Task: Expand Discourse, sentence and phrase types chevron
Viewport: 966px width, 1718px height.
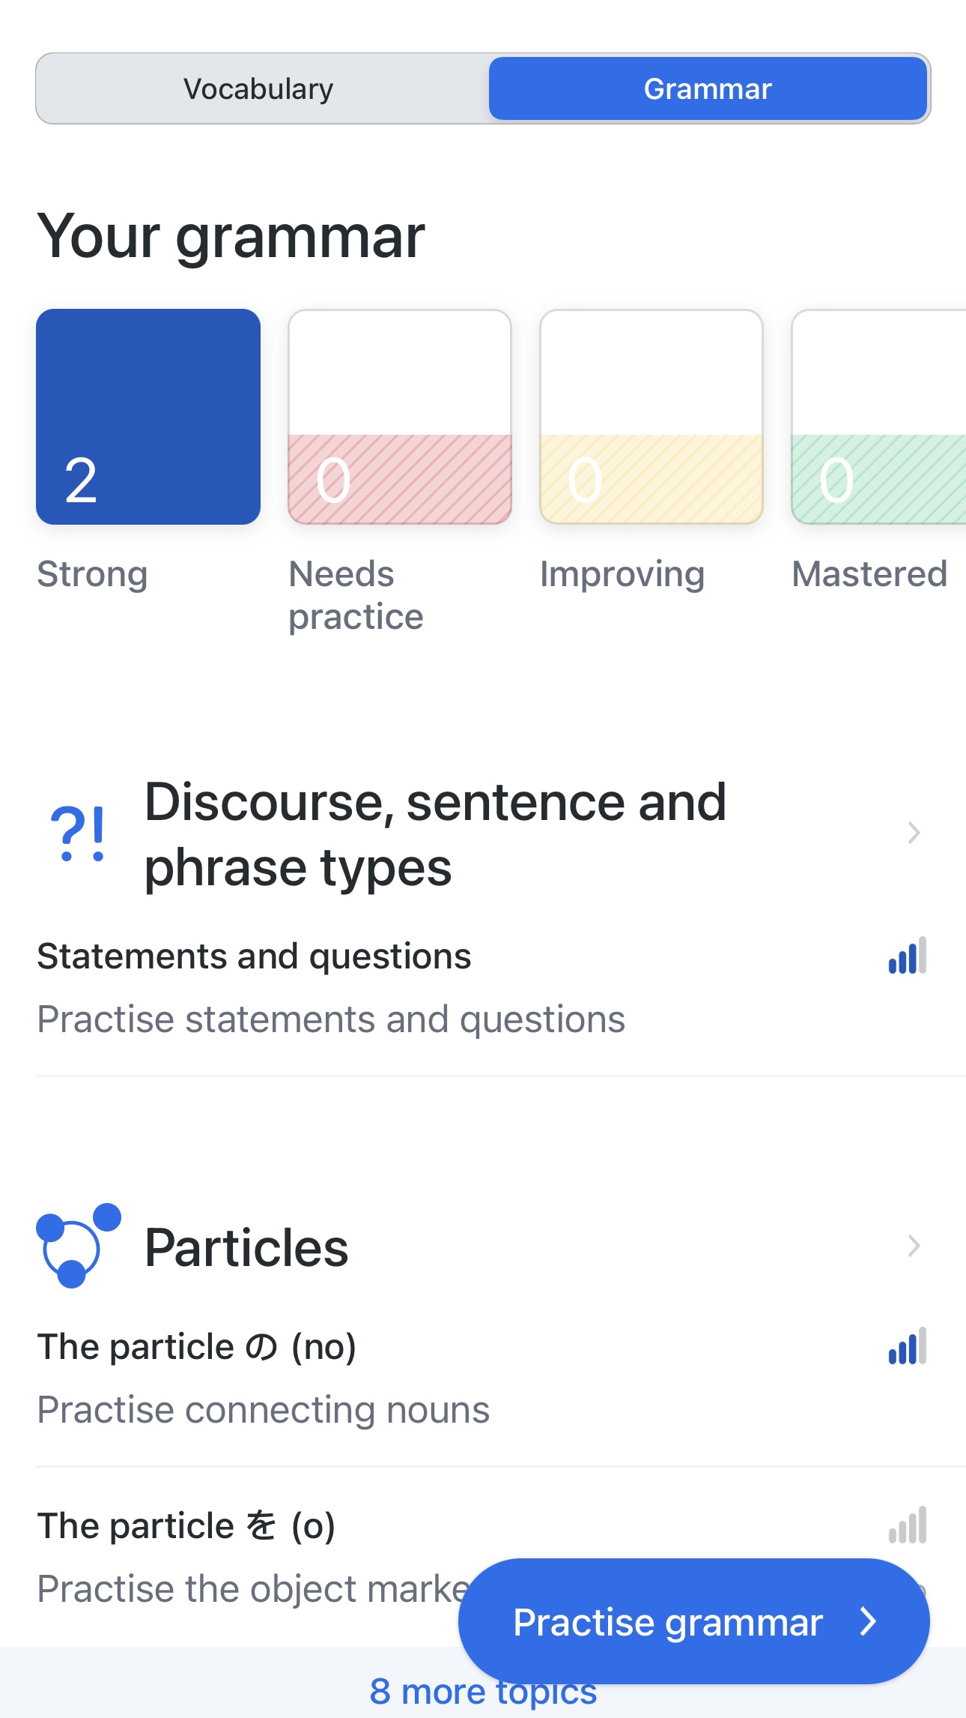Action: click(914, 833)
